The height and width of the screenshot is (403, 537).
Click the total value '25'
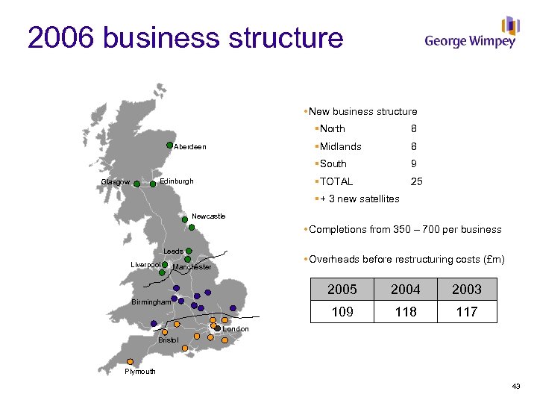(416, 181)
